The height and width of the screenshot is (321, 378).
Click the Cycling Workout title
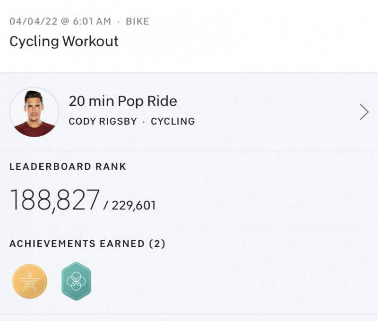pyautogui.click(x=64, y=41)
